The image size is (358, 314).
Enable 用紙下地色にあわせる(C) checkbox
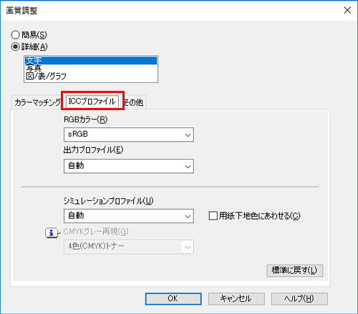(x=213, y=216)
